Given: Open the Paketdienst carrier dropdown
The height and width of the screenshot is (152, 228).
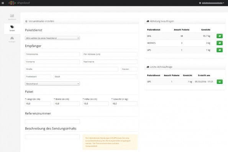Looking at the screenshot, I should coord(52,38).
